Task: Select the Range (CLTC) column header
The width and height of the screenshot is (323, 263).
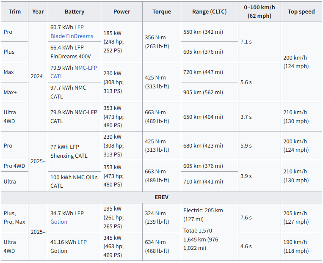Action: (x=209, y=11)
